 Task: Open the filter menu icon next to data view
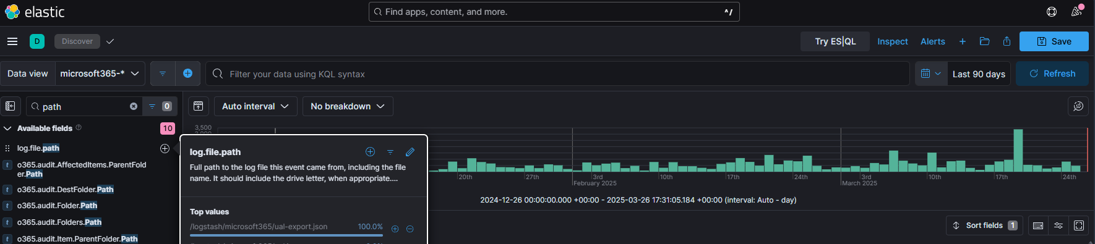pyautogui.click(x=163, y=74)
